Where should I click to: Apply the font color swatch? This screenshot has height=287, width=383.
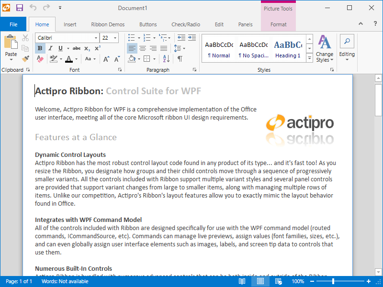69,58
